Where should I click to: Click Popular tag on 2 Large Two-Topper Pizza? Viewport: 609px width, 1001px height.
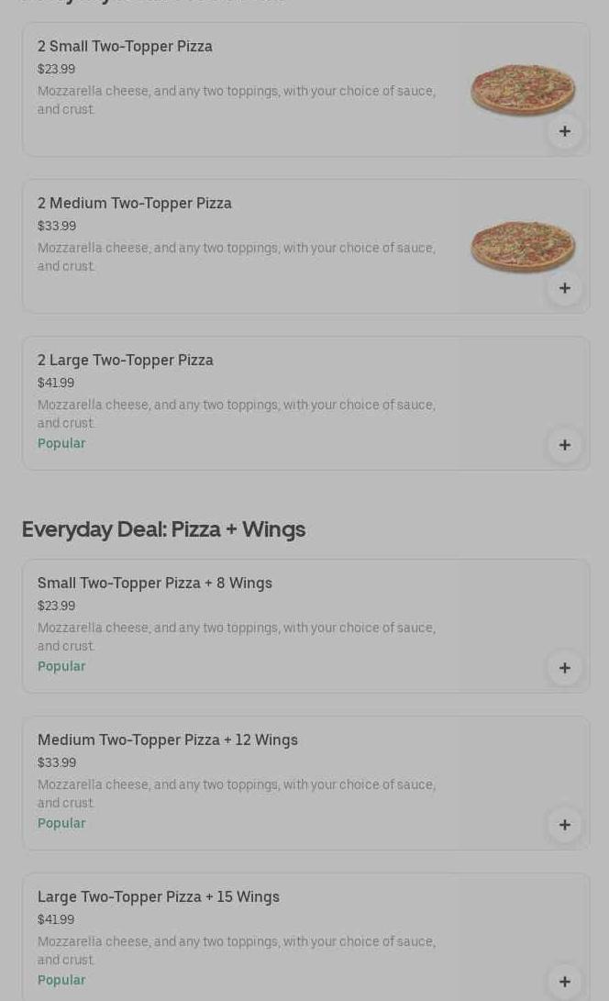(x=61, y=443)
